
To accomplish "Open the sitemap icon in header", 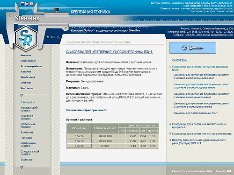I will pos(58,37).
